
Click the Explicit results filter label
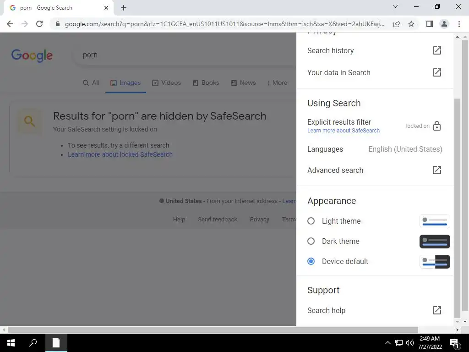click(x=339, y=122)
